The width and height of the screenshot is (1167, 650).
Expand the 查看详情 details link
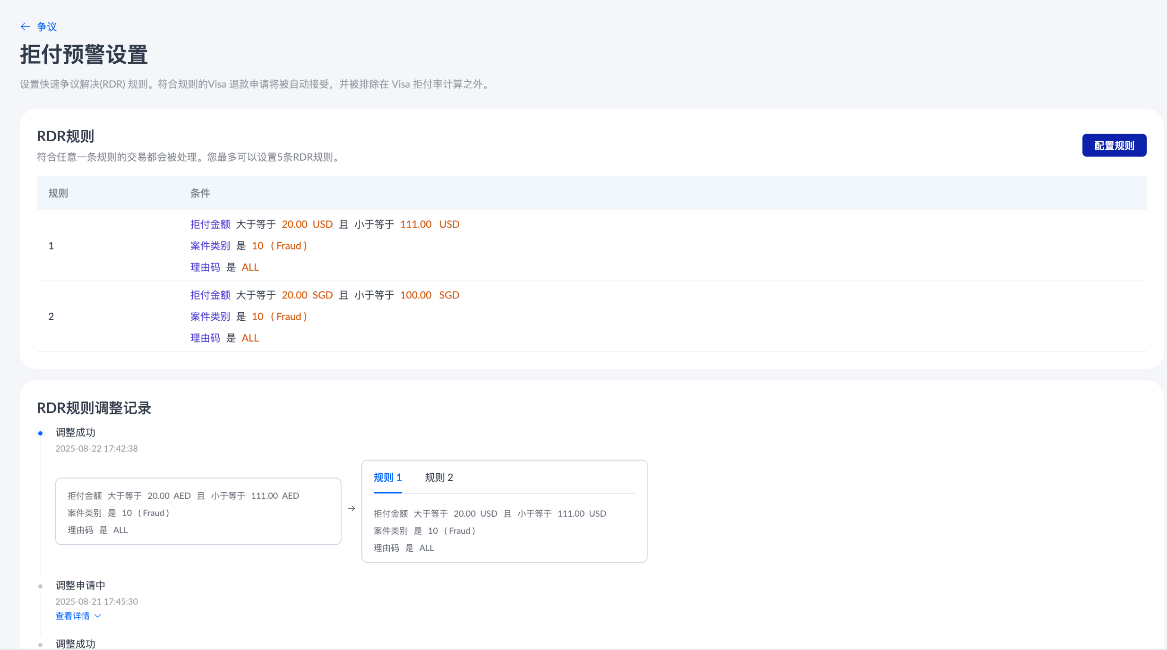(72, 616)
